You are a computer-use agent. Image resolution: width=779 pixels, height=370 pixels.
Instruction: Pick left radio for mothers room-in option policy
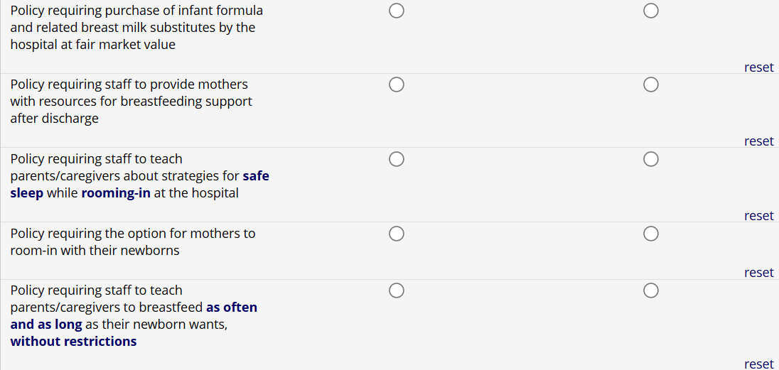tap(397, 234)
